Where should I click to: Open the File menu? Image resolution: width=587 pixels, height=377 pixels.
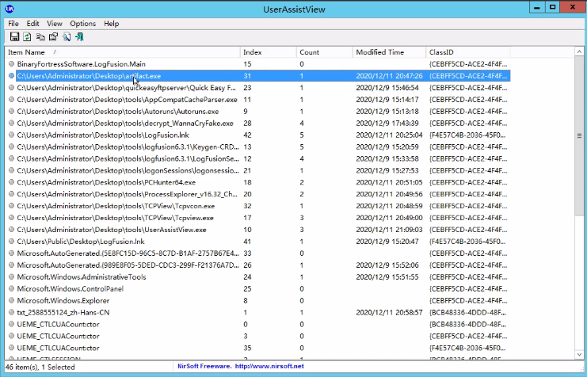click(13, 24)
